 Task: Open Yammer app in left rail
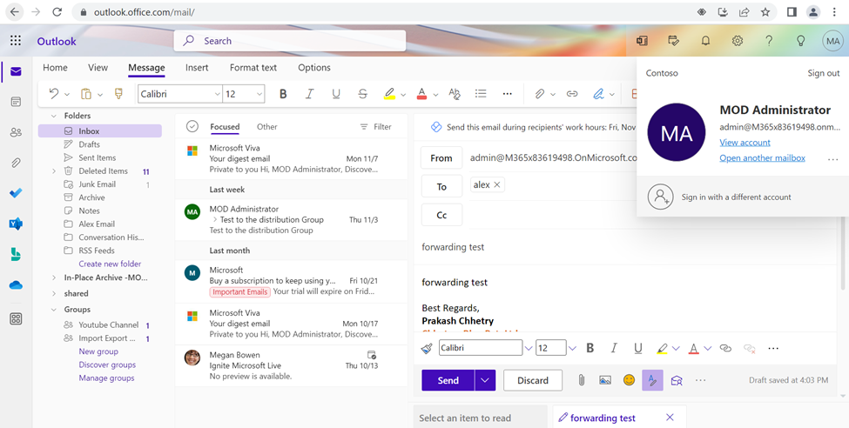tap(16, 224)
